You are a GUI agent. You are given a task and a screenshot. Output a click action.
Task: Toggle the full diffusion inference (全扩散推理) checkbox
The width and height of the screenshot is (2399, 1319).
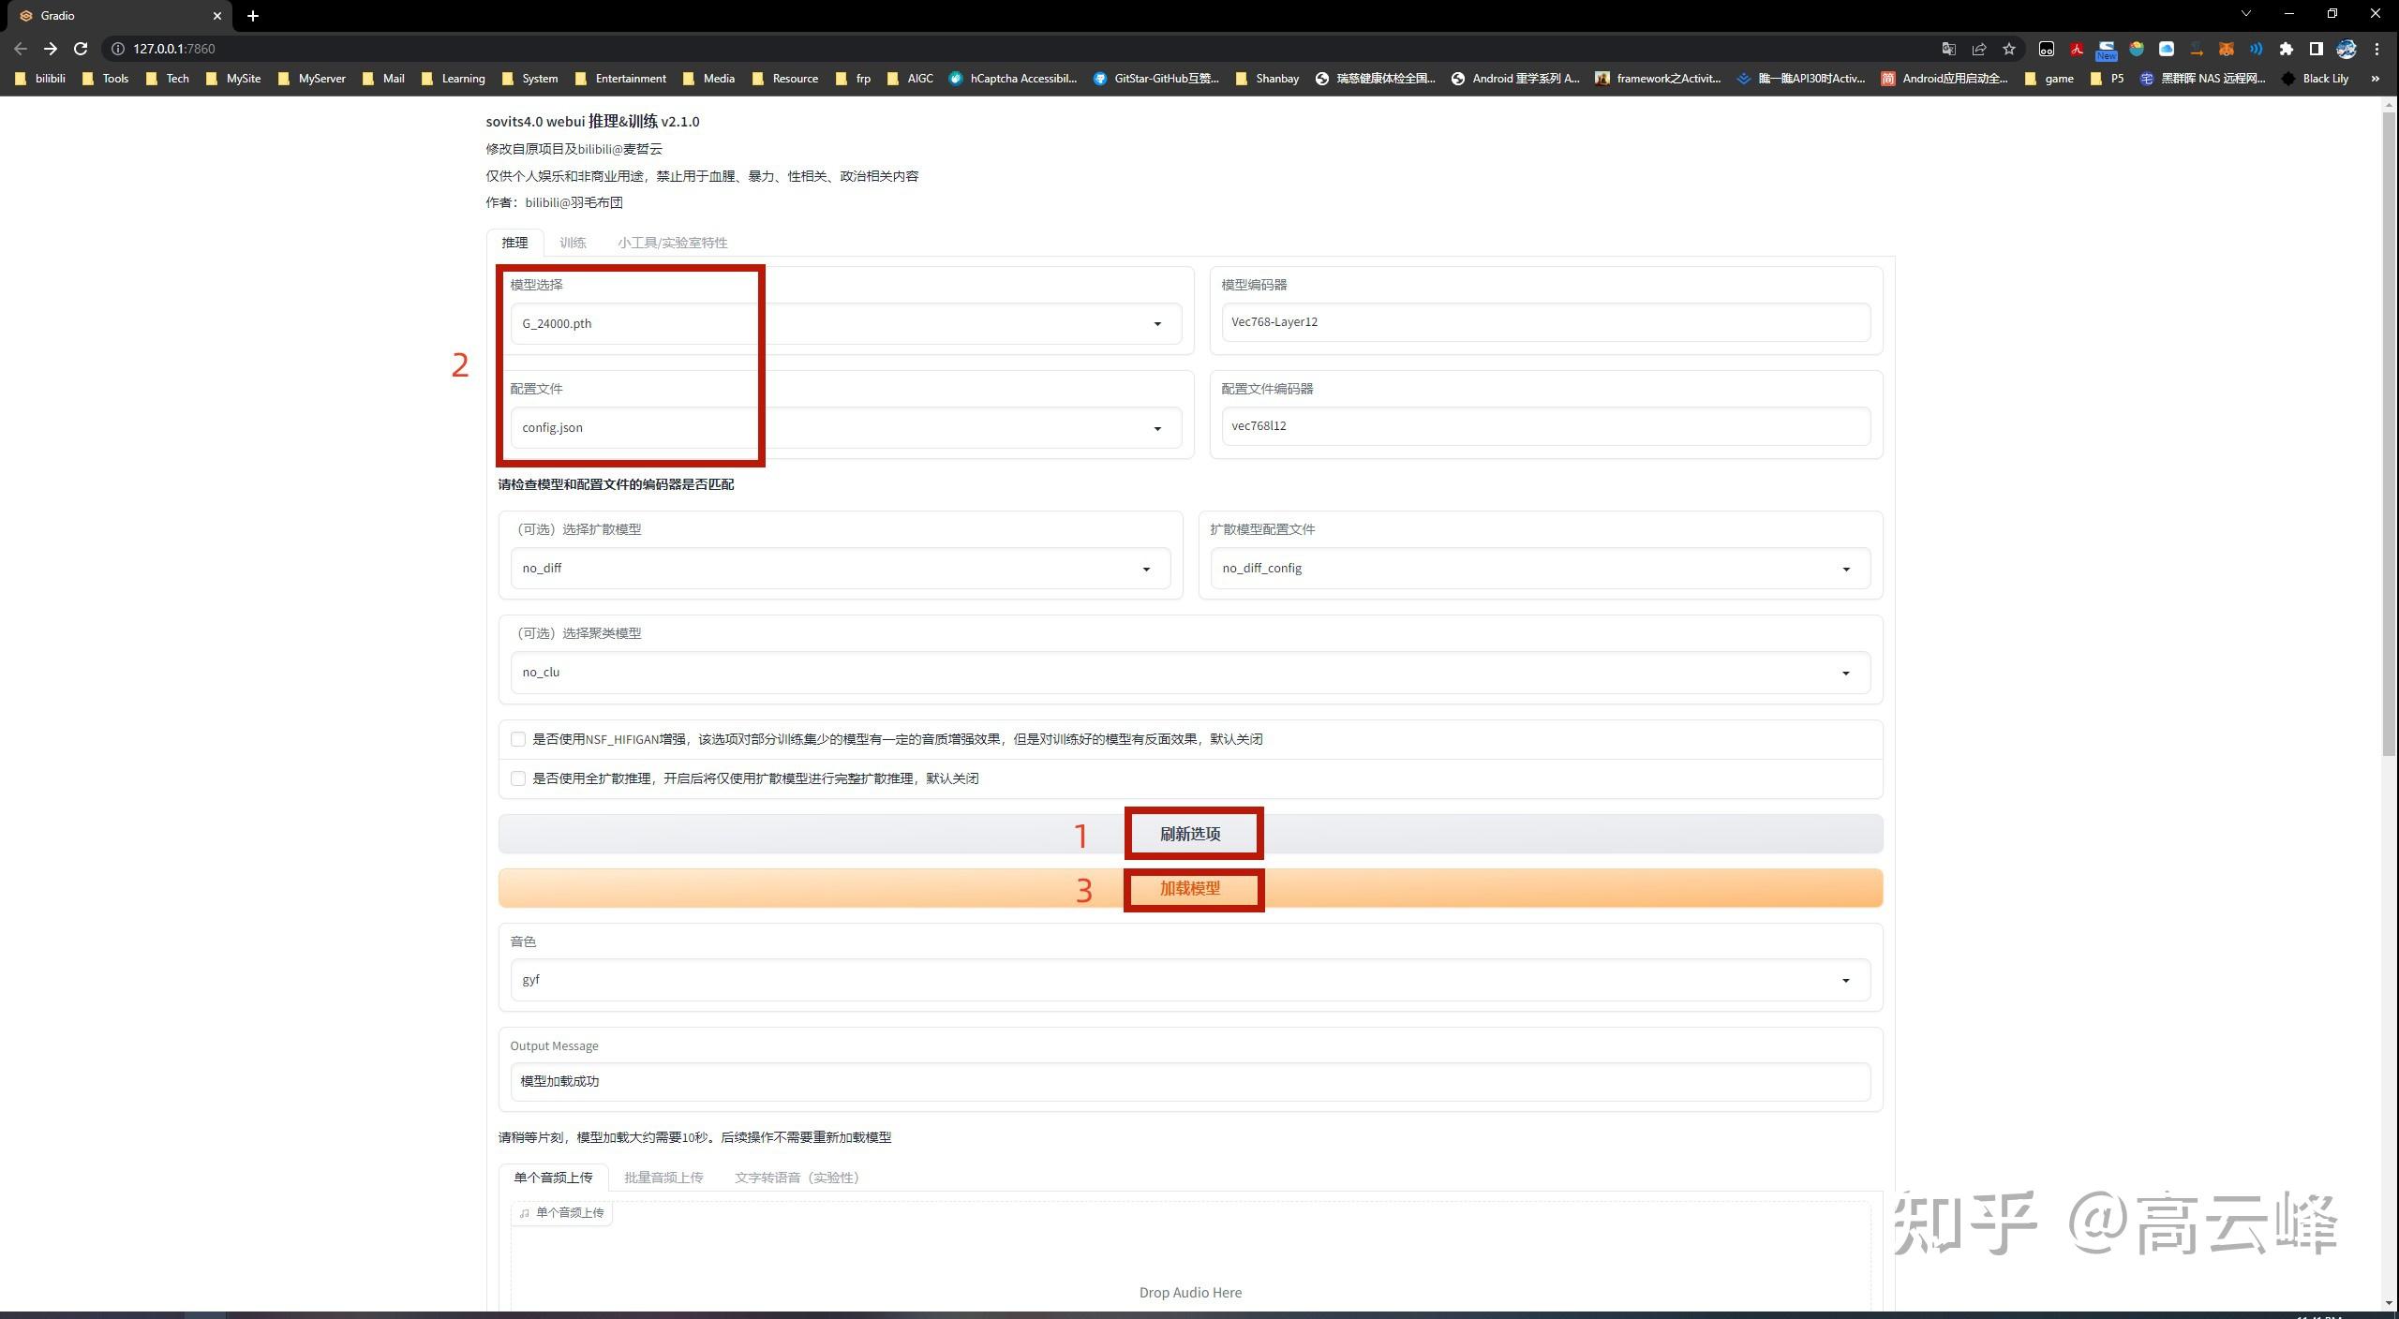coord(518,778)
